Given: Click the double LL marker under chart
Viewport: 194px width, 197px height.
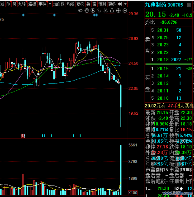Looking at the screenshot, I should [44, 136].
